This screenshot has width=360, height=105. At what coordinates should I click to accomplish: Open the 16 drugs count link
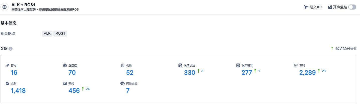click(x=14, y=73)
